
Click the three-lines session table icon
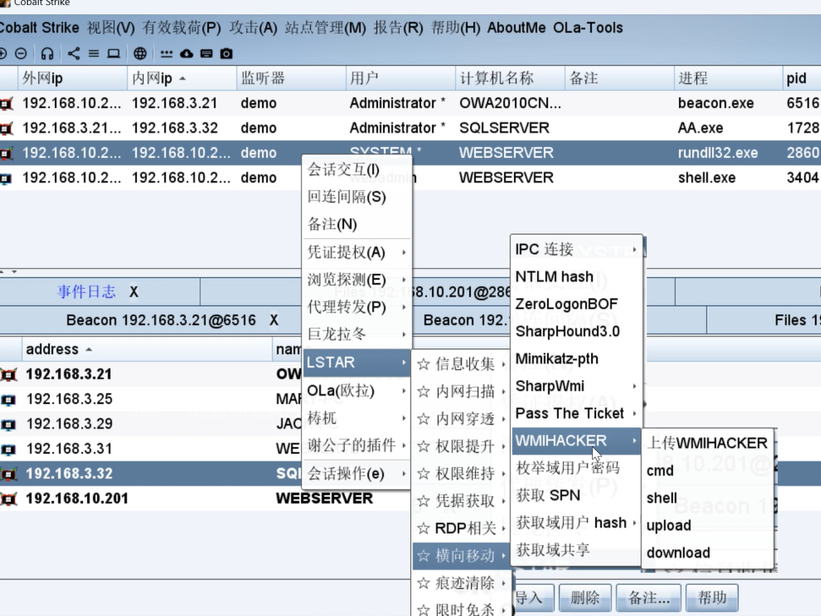pos(93,53)
